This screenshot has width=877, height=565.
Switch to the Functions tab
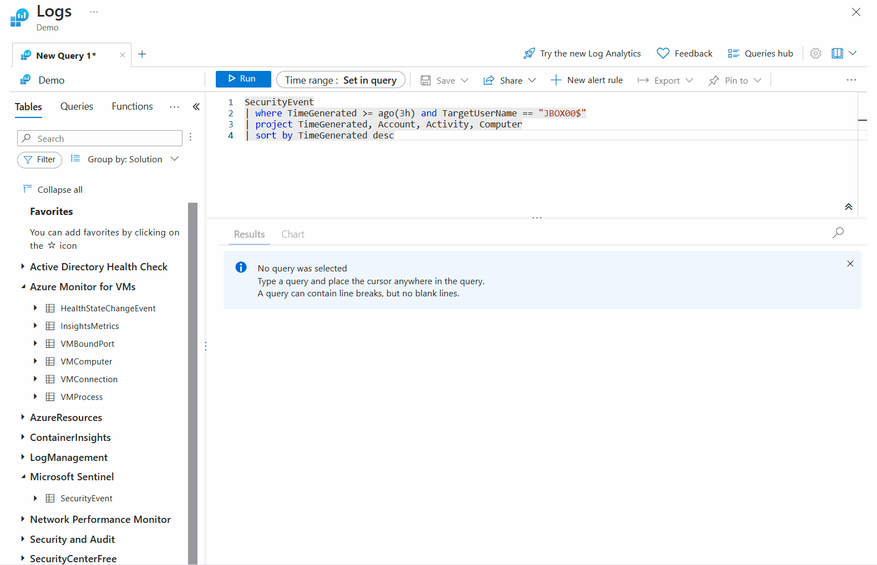pos(132,106)
